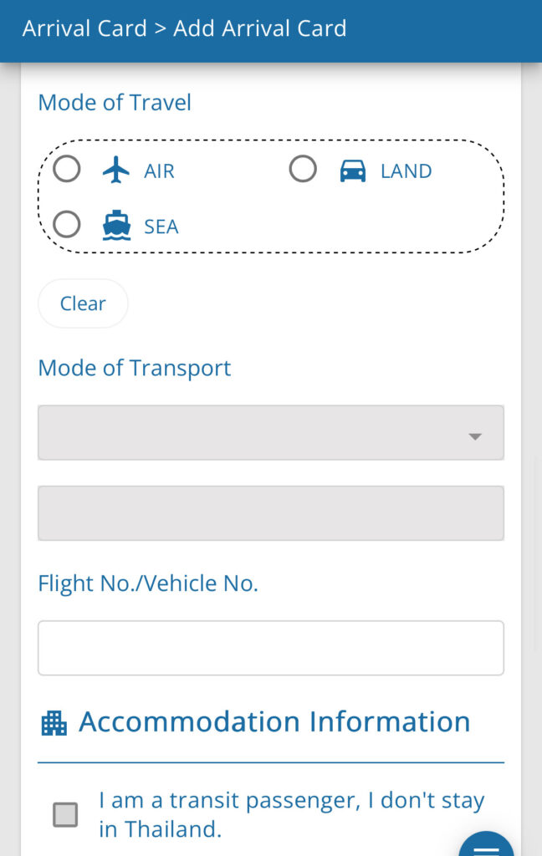Screen dimensions: 542x856
Task: Select the AIR radio button
Action: pyautogui.click(x=67, y=169)
